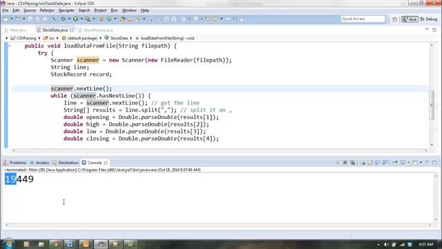Open the File menu
The width and height of the screenshot is (442, 249).
[6, 10]
